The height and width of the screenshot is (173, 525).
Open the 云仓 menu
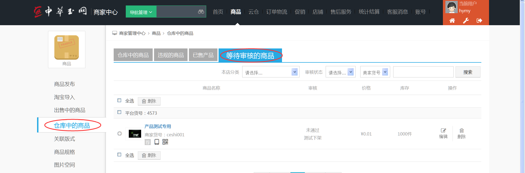coord(254,12)
